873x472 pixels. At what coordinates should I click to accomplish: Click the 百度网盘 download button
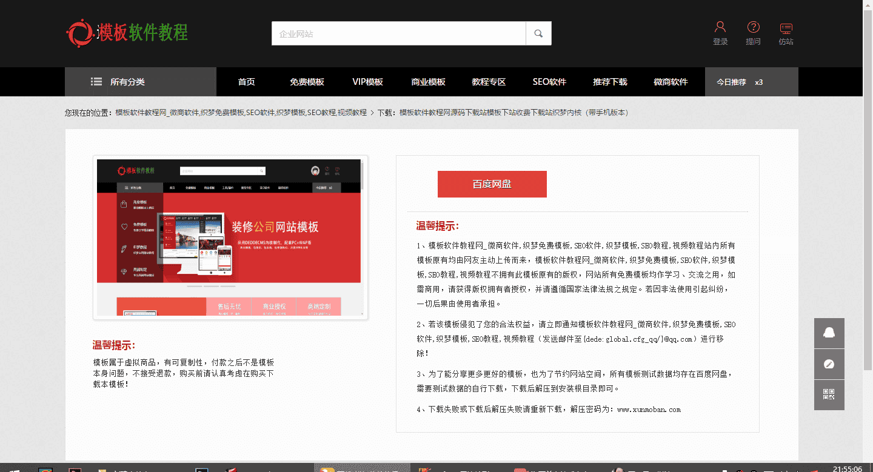492,184
